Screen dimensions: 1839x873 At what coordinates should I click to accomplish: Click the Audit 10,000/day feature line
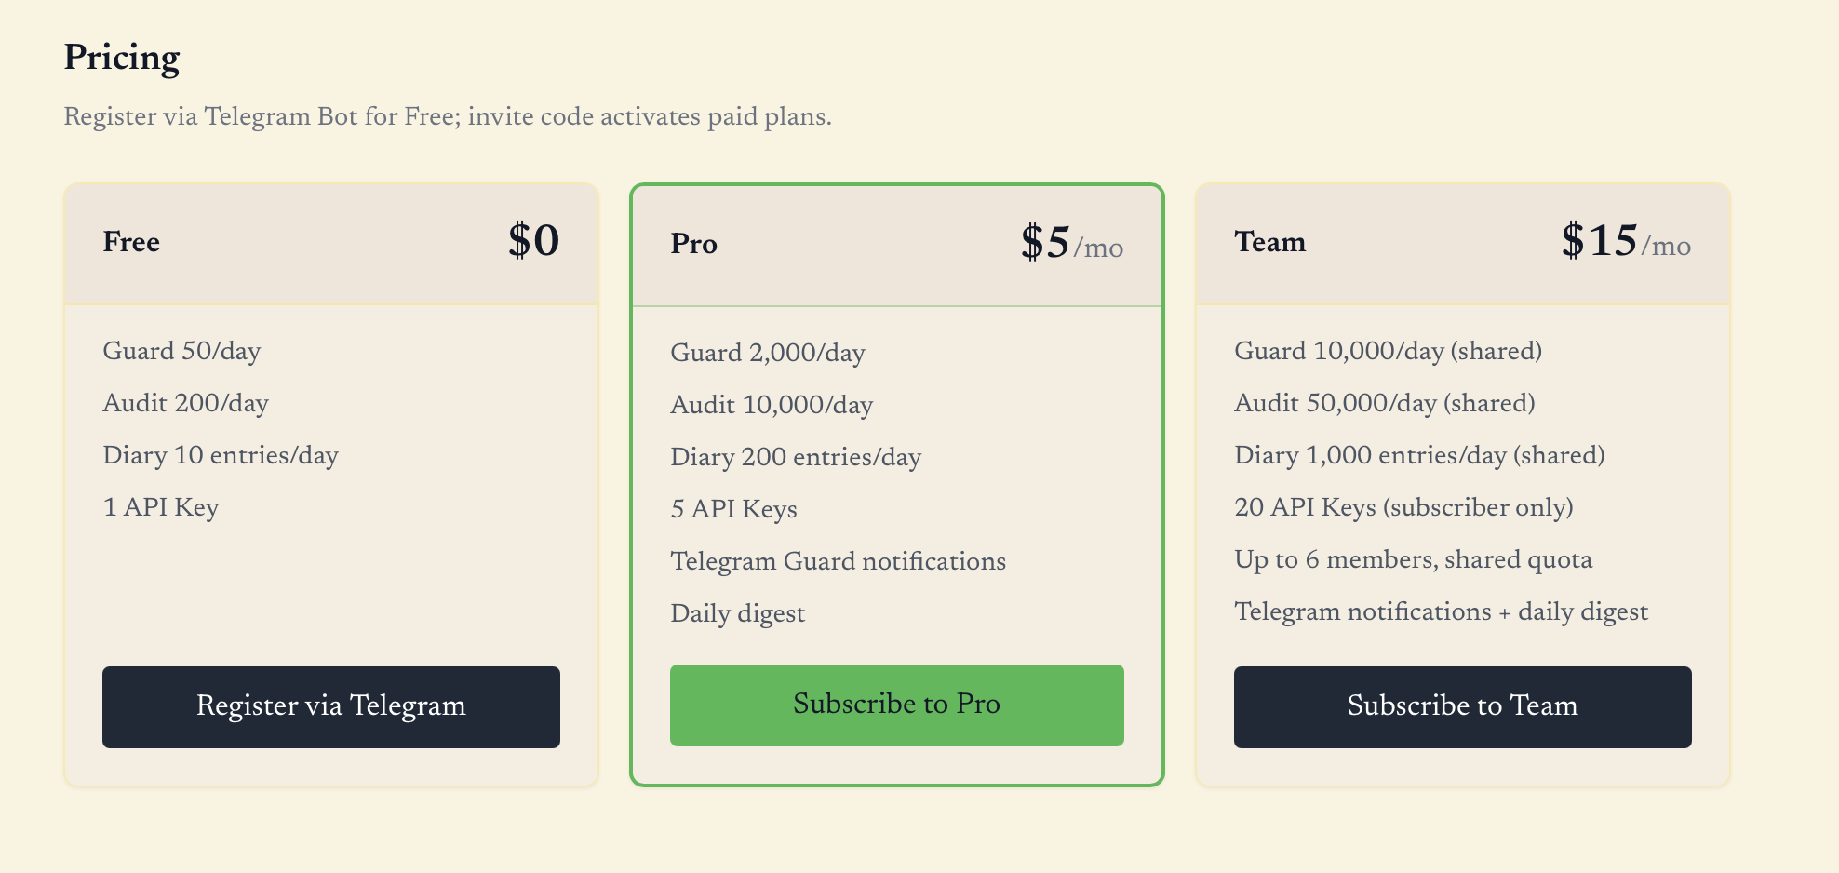772,405
